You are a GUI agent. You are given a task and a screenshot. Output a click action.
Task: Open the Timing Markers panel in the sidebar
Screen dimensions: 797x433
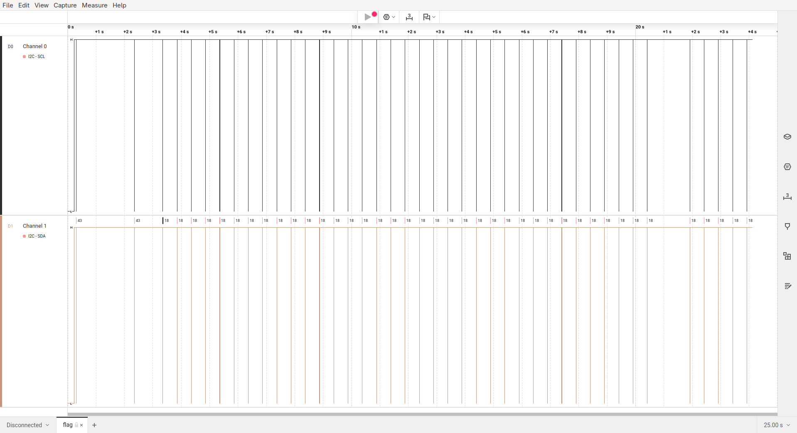(787, 226)
